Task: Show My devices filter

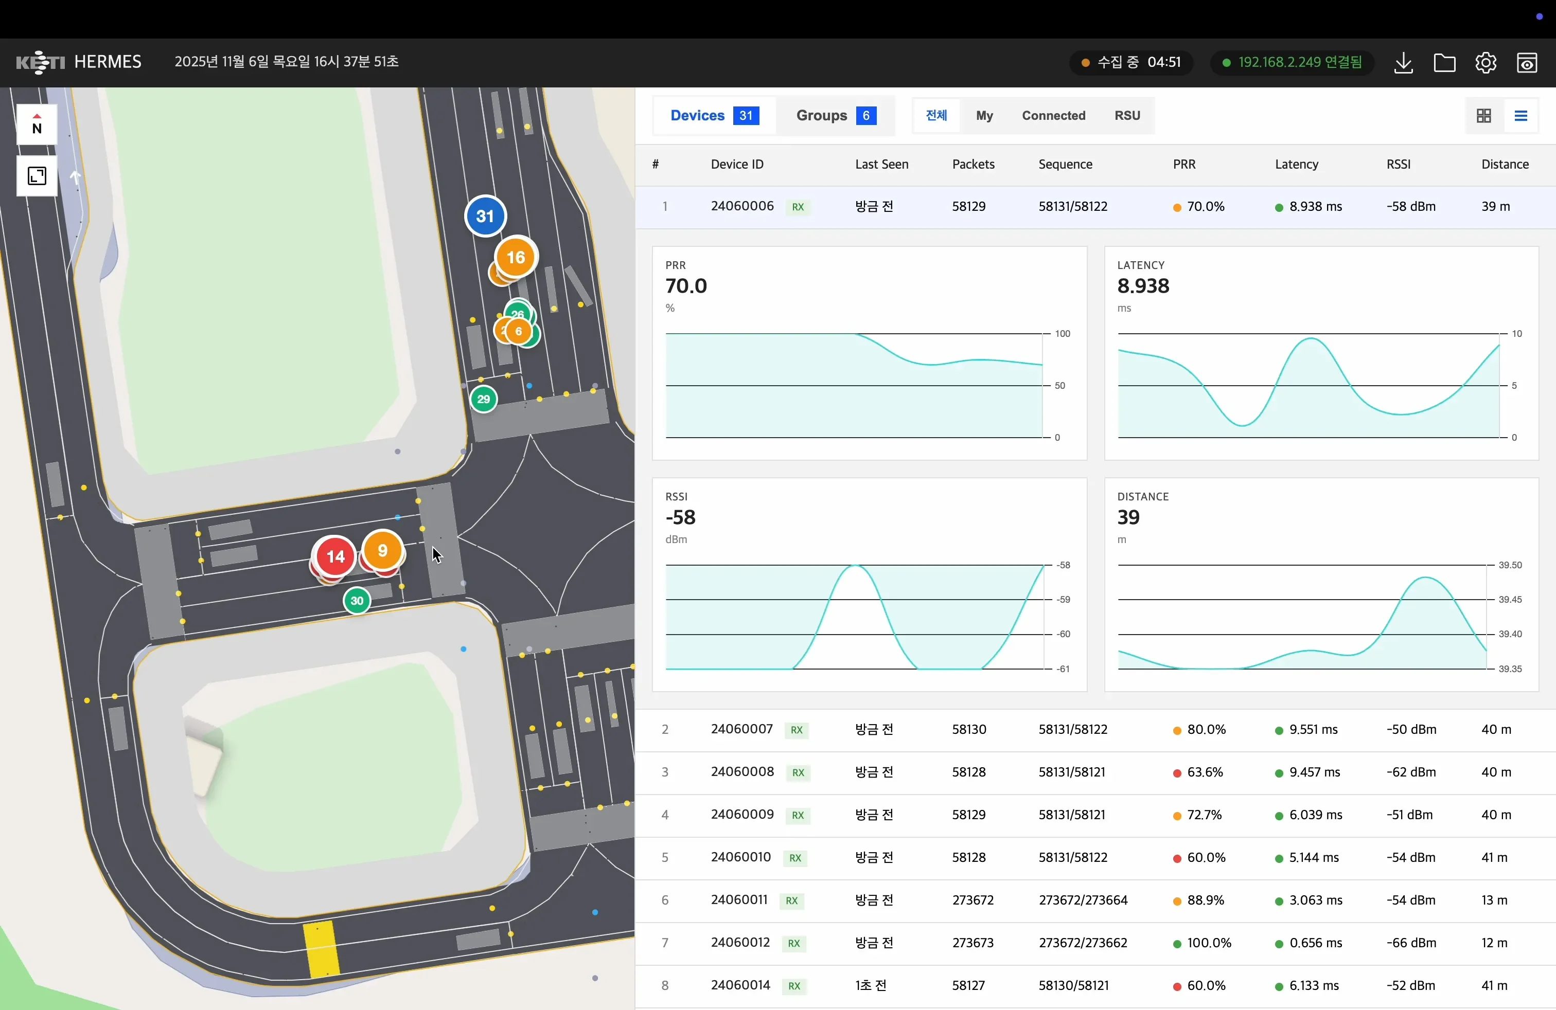Action: click(984, 116)
